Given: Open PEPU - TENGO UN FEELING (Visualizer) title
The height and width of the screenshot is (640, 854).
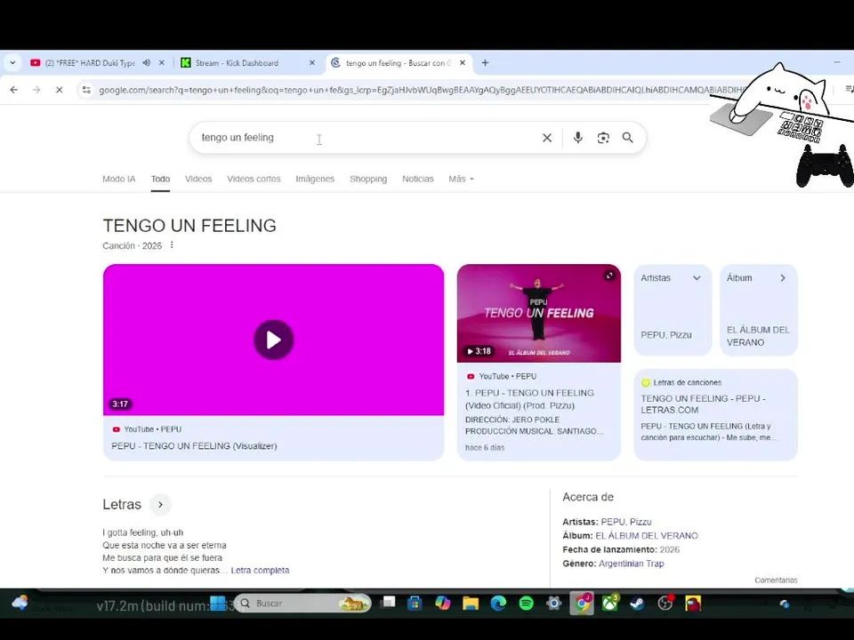Looking at the screenshot, I should click(x=194, y=446).
